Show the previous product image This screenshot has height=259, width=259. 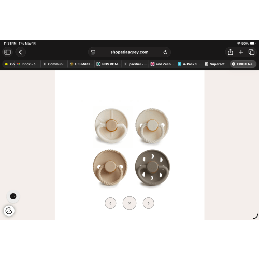point(110,203)
